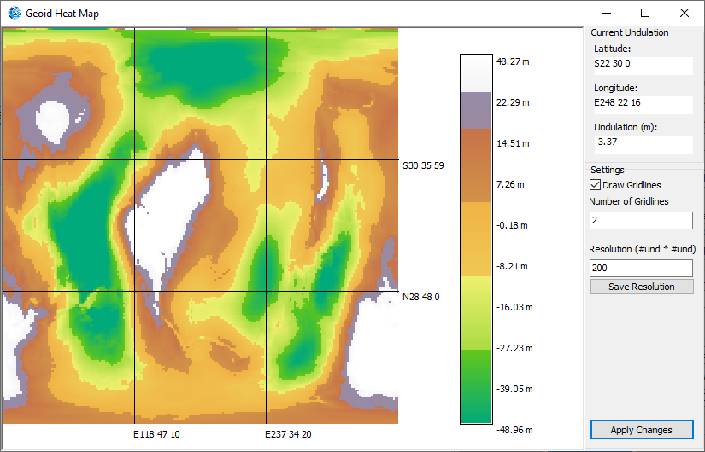This screenshot has width=705, height=452.
Task: Click the gridline intersection near E237 and N28
Action: click(266, 291)
